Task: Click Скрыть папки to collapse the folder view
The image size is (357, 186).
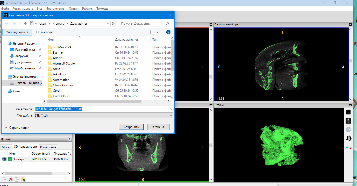Action: point(17,128)
